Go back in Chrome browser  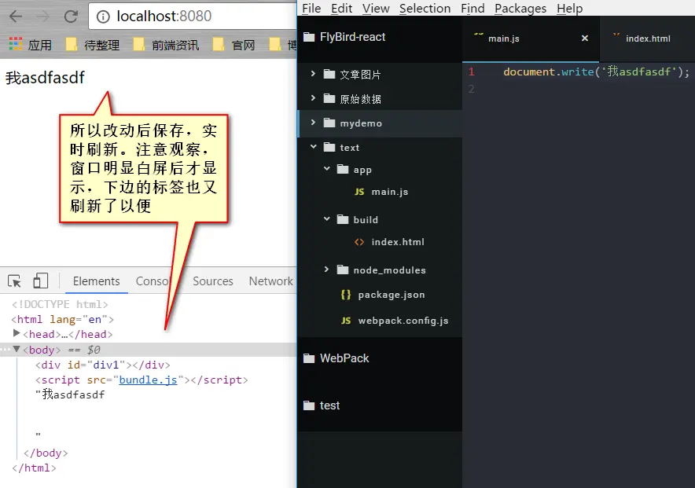pyautogui.click(x=16, y=17)
